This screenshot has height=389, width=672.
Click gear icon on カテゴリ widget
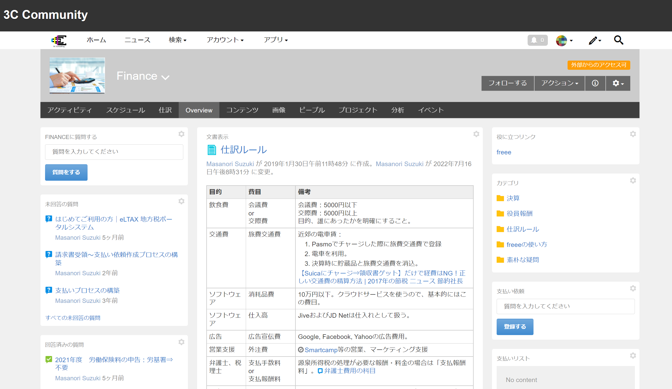pos(633,180)
